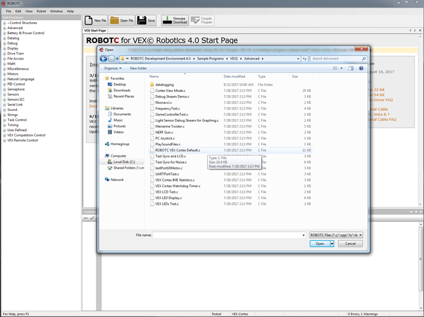Open the File name history dropdown arrow

click(x=303, y=235)
